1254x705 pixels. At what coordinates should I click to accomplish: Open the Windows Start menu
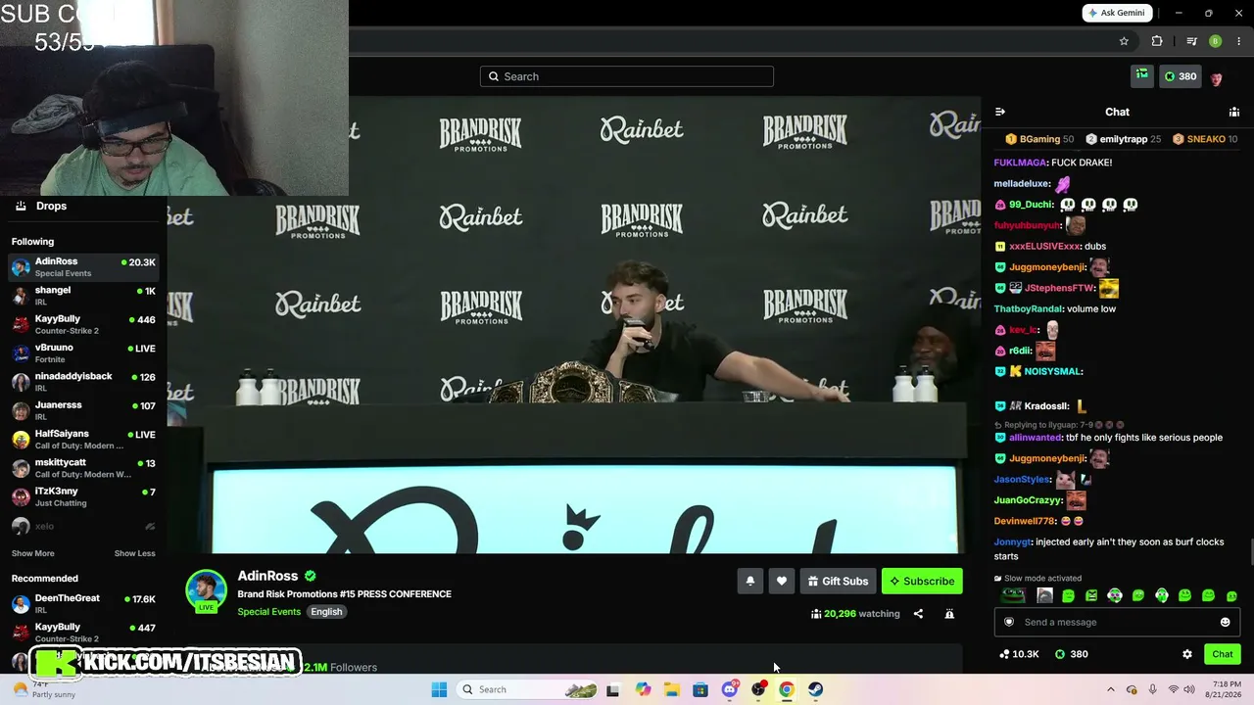[439, 689]
